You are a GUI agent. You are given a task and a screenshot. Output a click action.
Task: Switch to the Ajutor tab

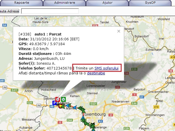click(107, 3)
